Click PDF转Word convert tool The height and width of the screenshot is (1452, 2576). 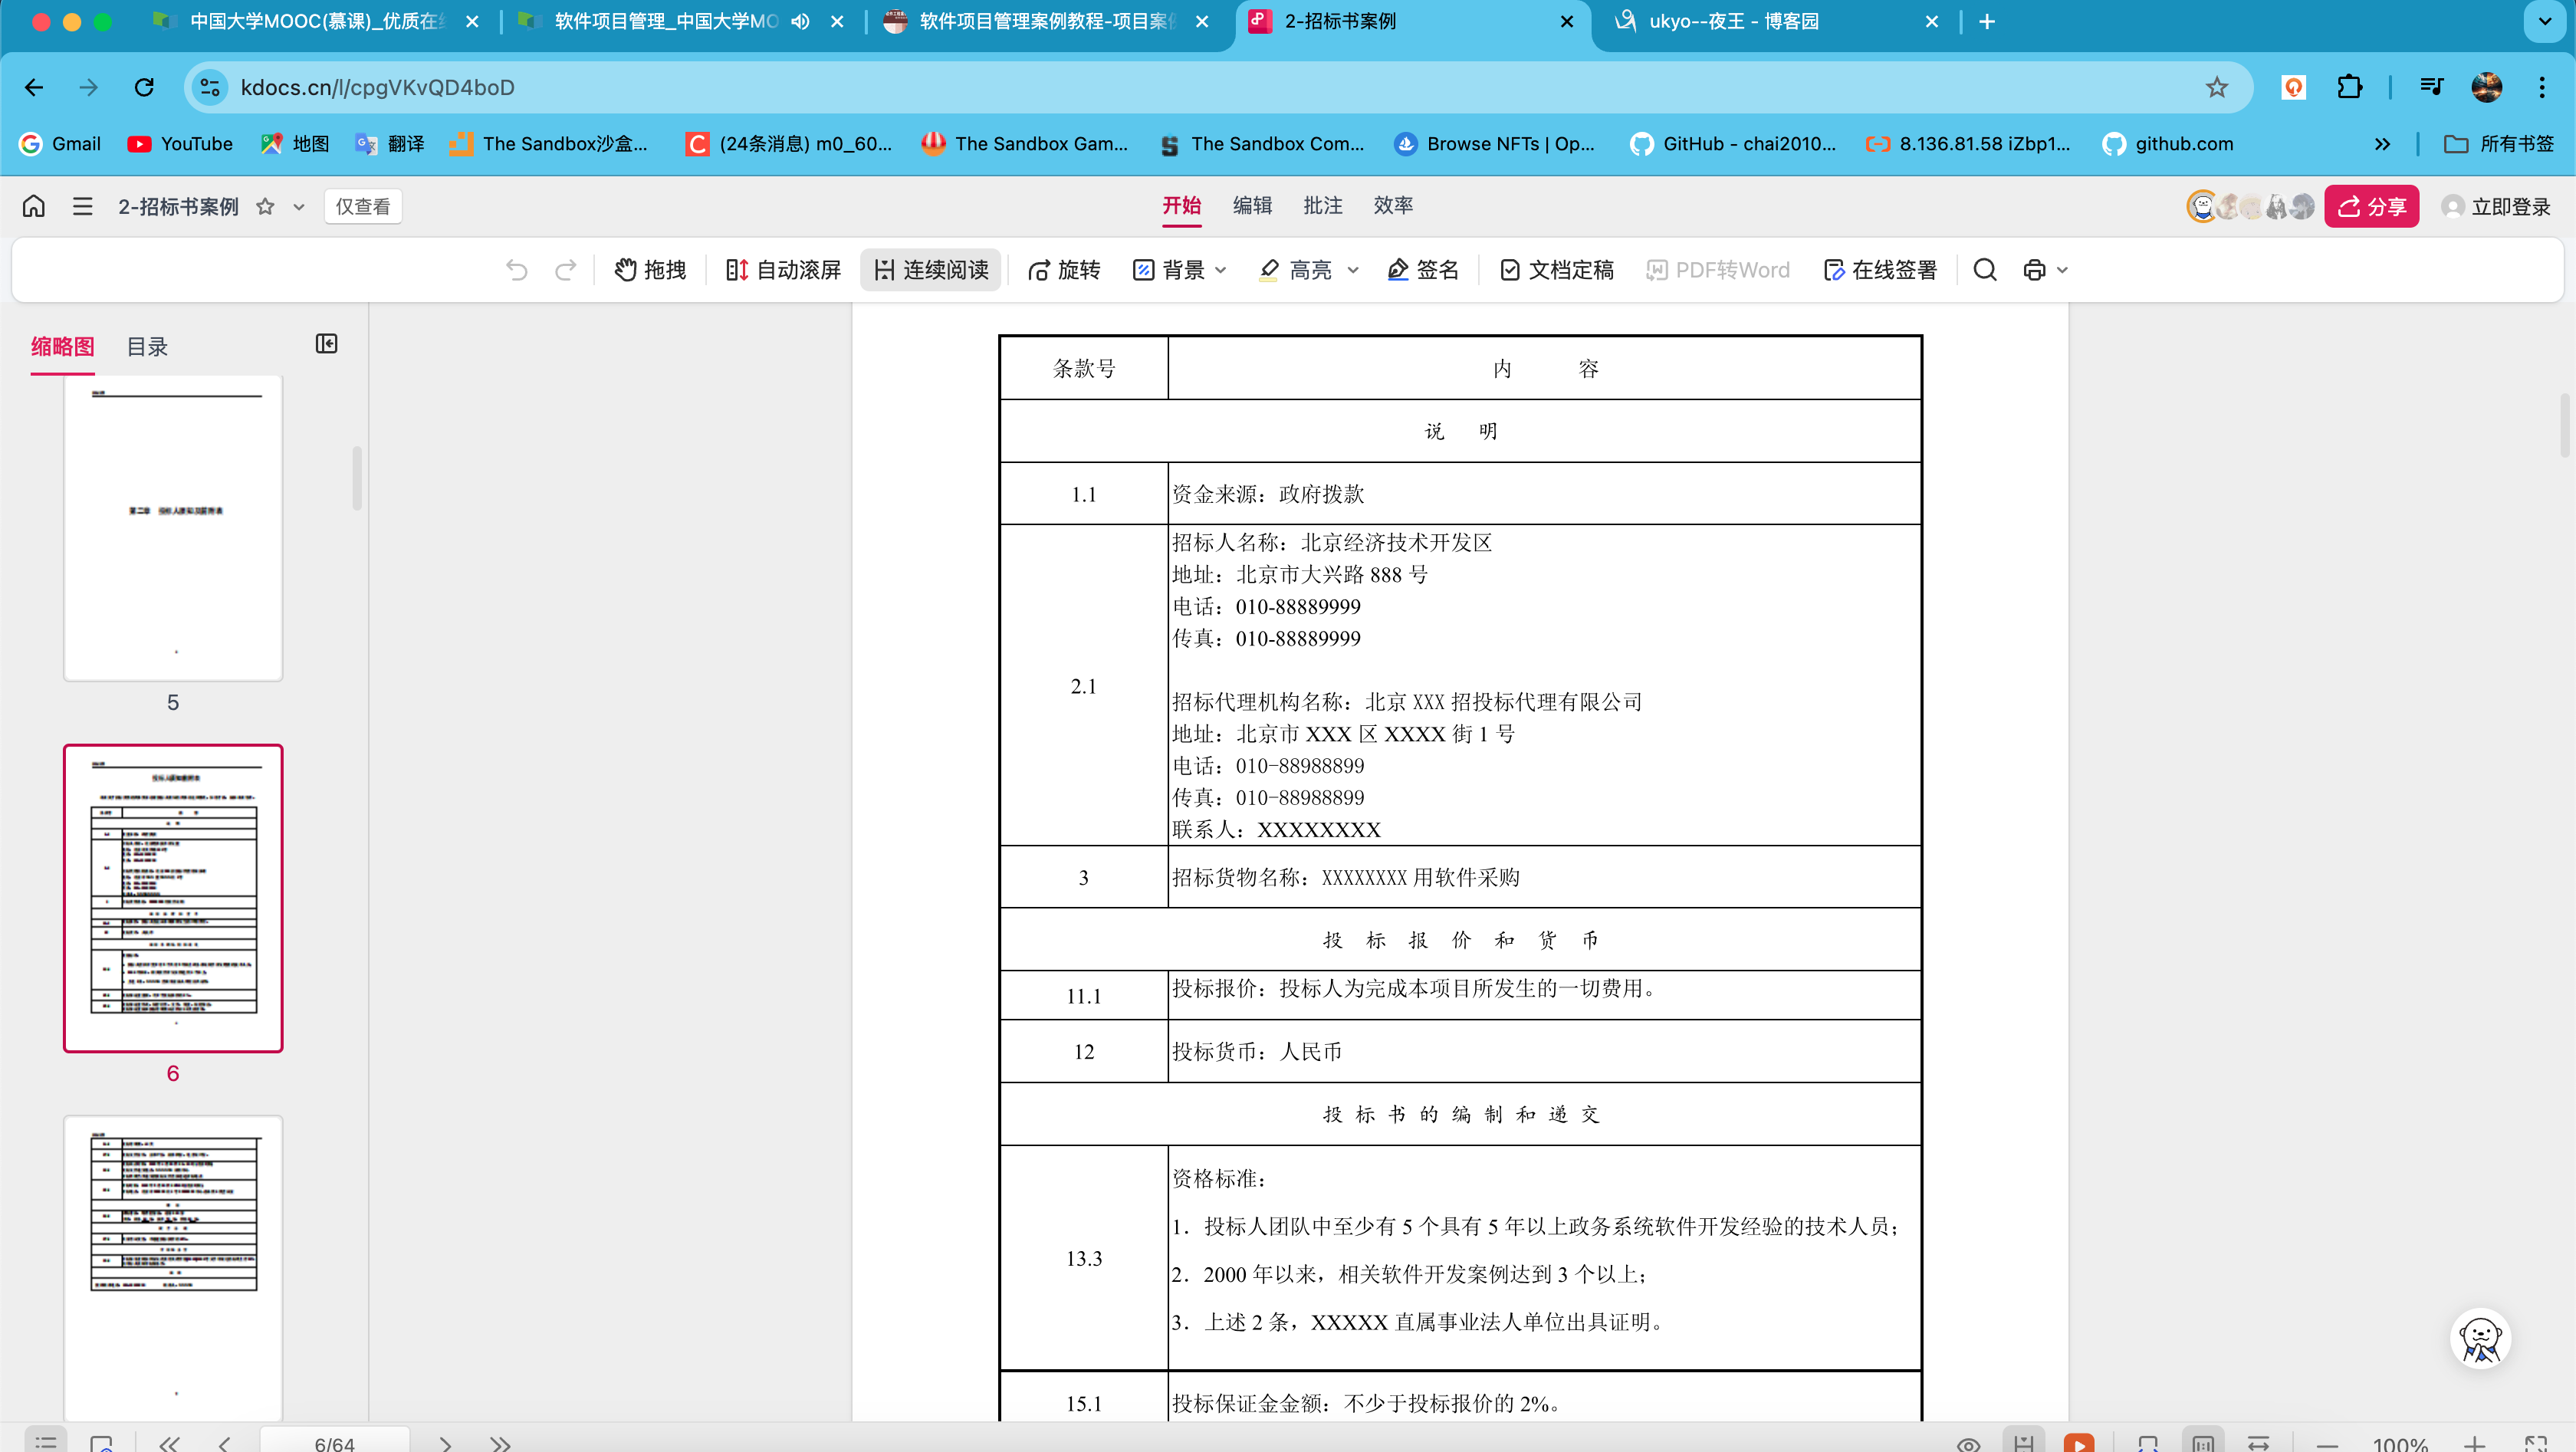(1718, 270)
